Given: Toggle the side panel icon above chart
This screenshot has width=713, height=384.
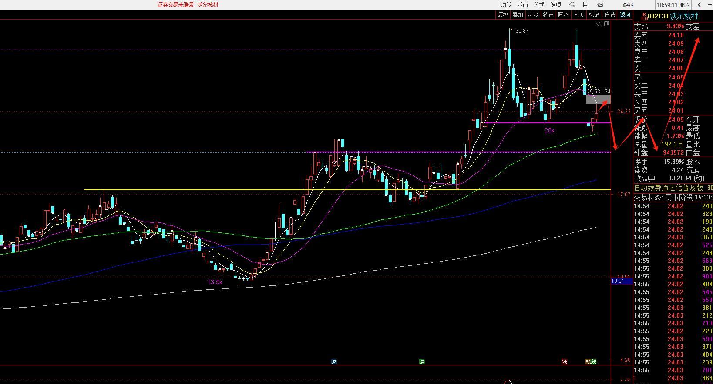Looking at the screenshot, I should click(x=607, y=23).
